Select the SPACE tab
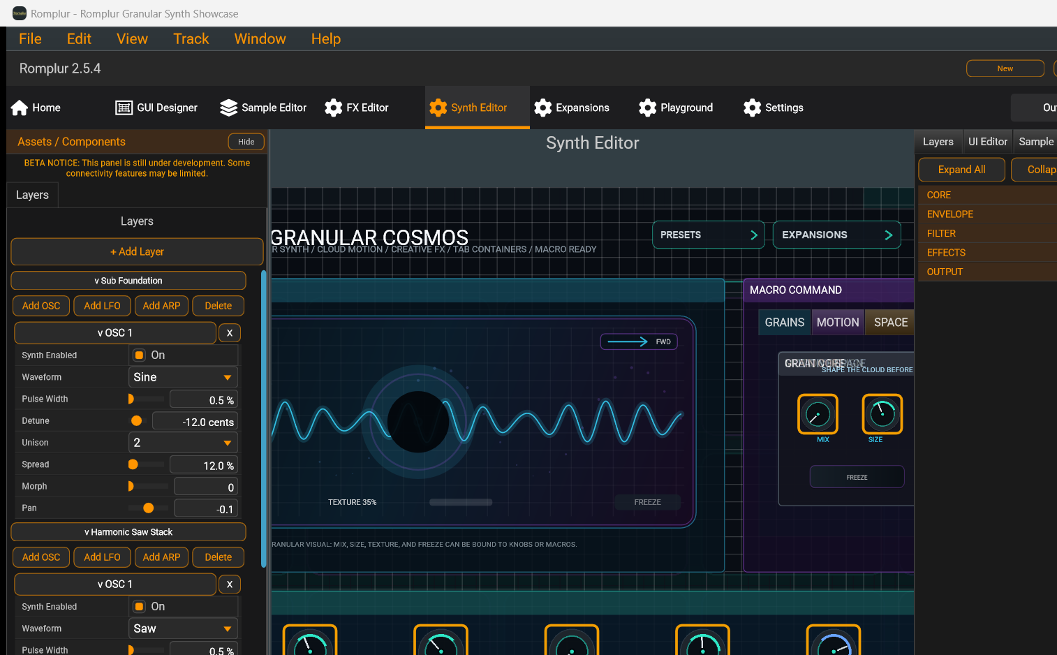This screenshot has width=1057, height=655. point(890,323)
